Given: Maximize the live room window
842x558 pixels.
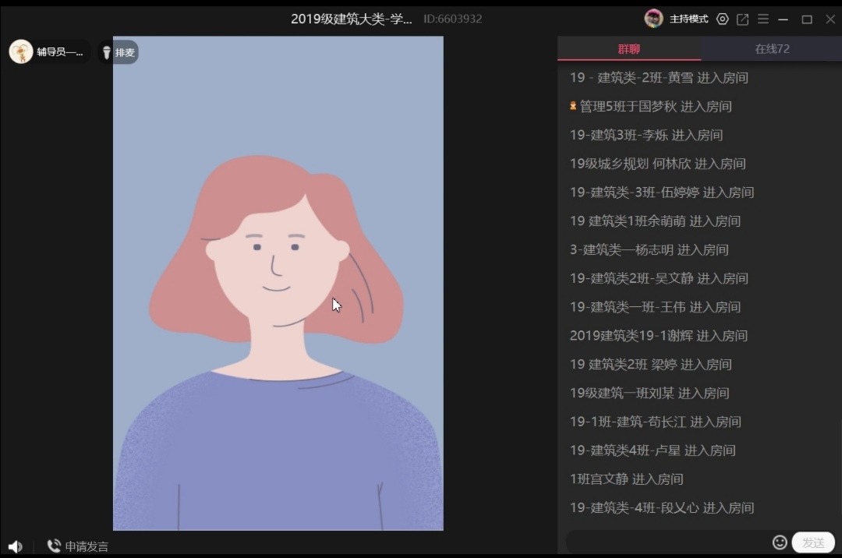Looking at the screenshot, I should (x=807, y=19).
